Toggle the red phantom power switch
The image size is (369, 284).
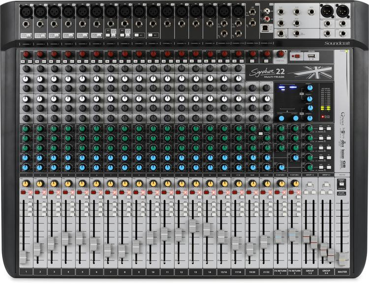click(x=296, y=56)
